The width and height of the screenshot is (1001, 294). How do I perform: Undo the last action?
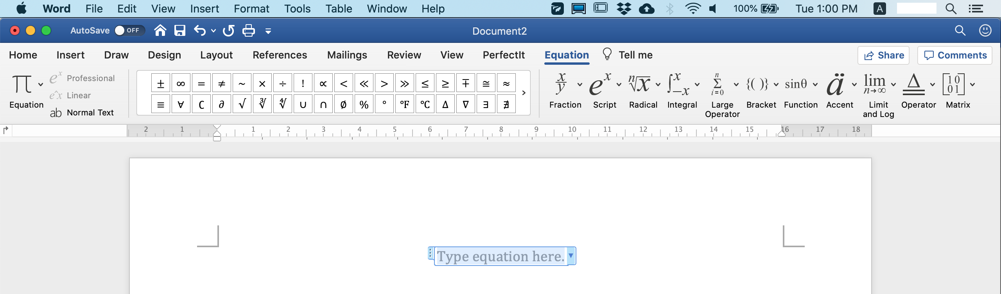point(200,30)
